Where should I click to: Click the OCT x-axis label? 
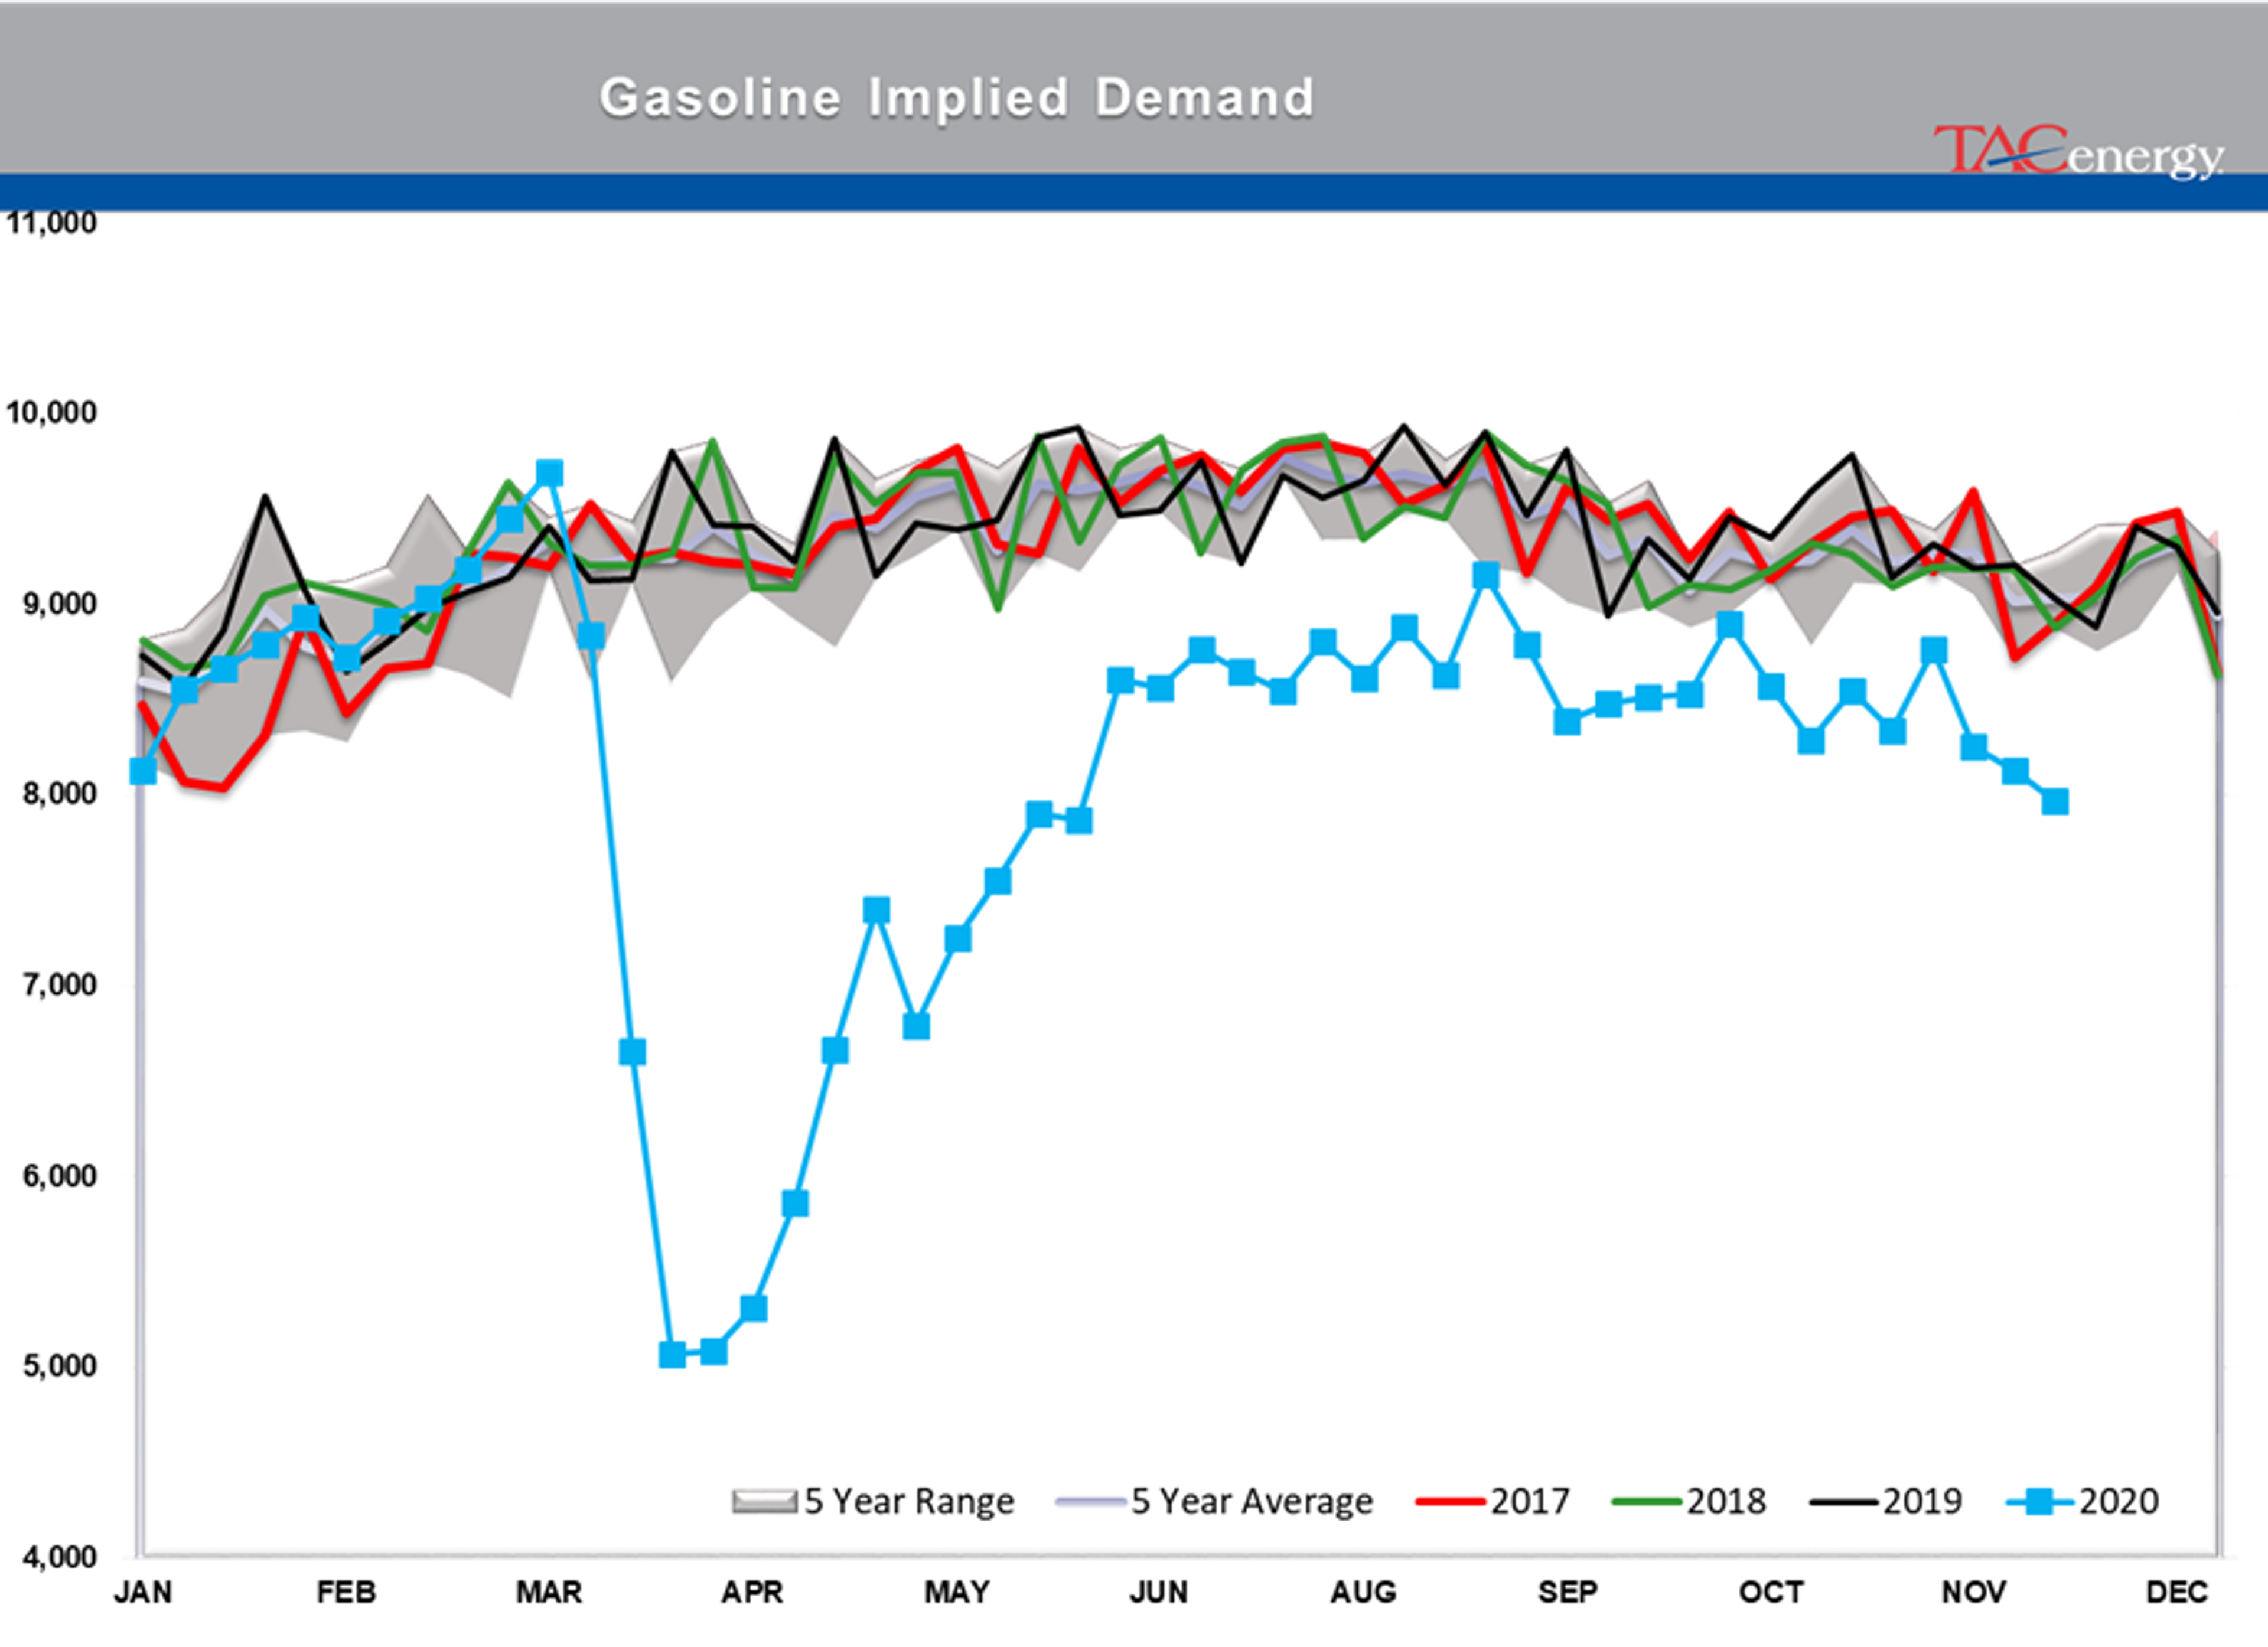(1771, 1591)
